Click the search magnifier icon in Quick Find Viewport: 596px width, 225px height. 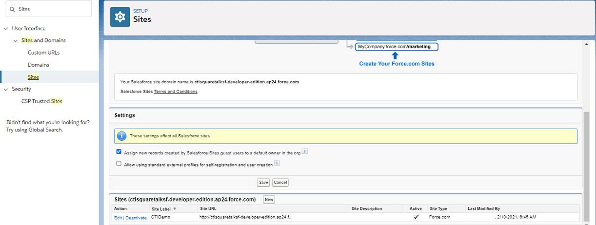pyautogui.click(x=12, y=9)
